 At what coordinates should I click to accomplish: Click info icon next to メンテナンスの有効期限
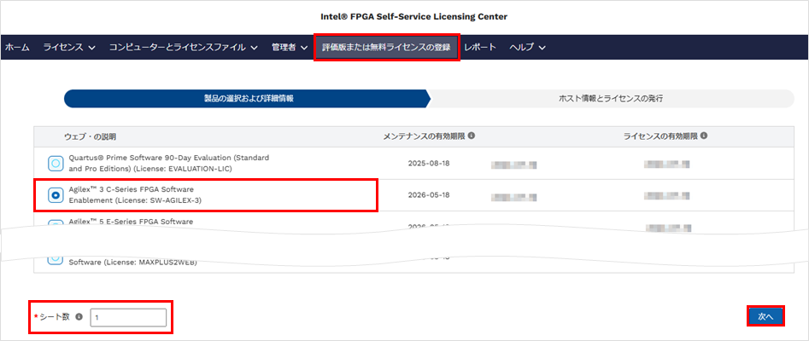click(x=472, y=136)
